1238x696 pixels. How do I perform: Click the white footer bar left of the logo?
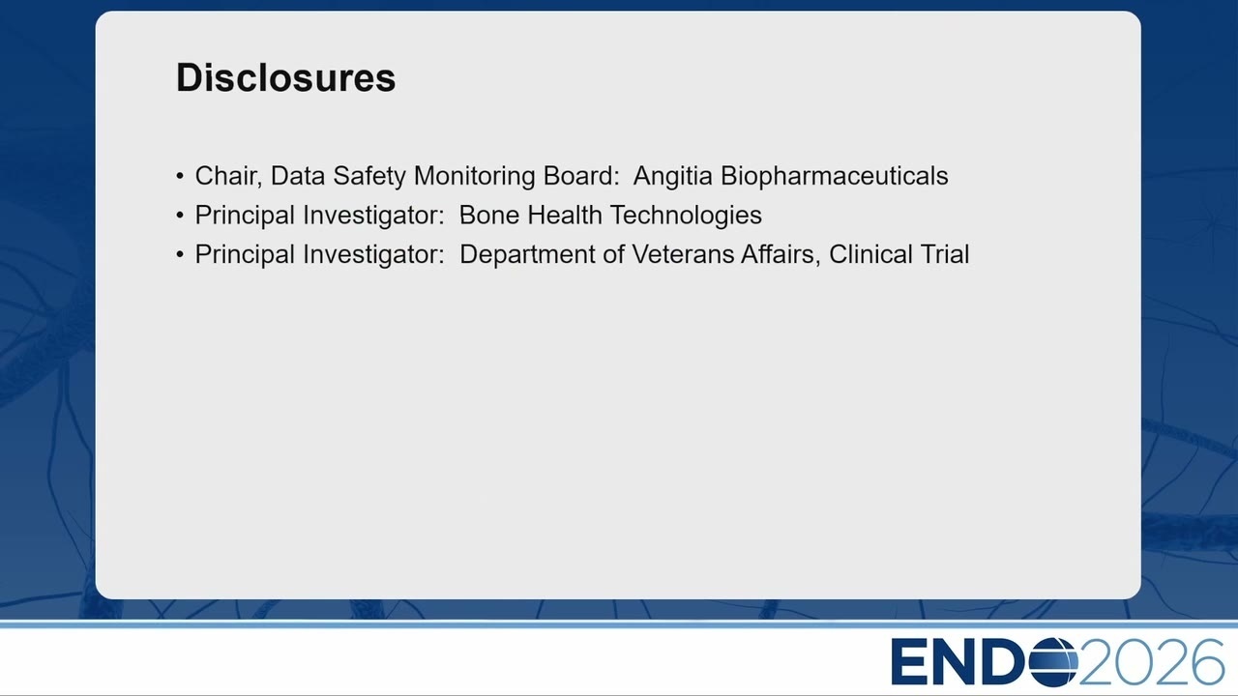(x=435, y=662)
